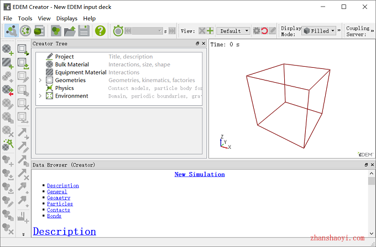Click the delete bulk material icon

click(8, 131)
